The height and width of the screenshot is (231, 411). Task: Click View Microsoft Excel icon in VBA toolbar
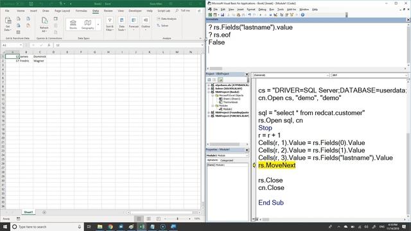coord(210,15)
